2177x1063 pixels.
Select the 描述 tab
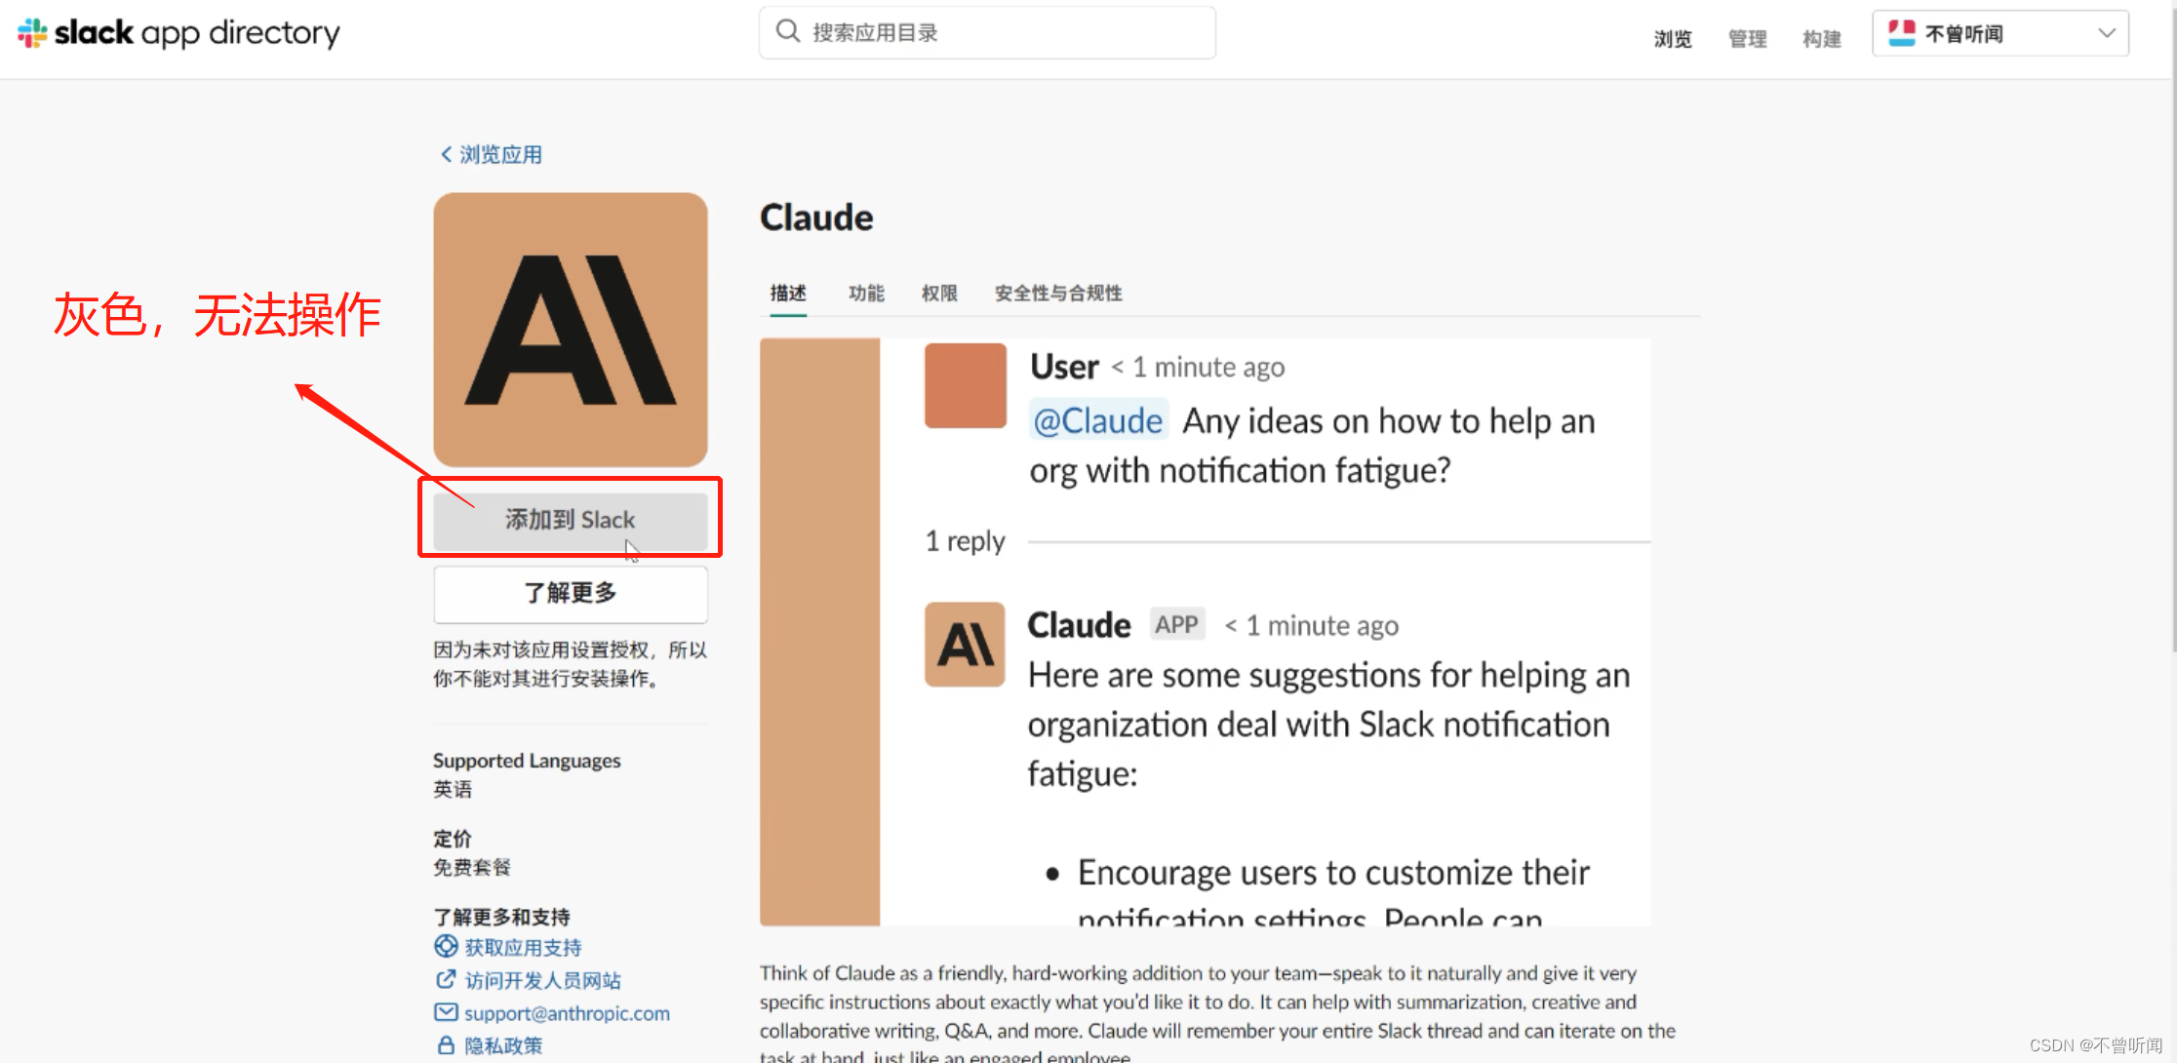(788, 293)
